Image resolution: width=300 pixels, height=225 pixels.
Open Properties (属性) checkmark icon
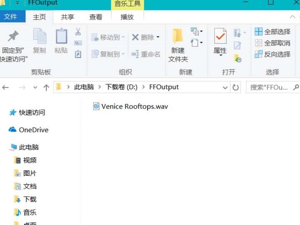(x=220, y=42)
